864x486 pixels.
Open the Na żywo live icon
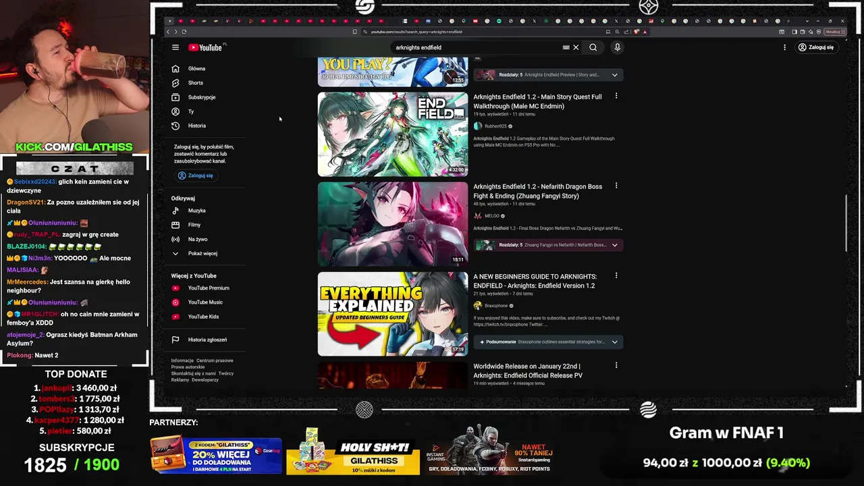coord(175,239)
